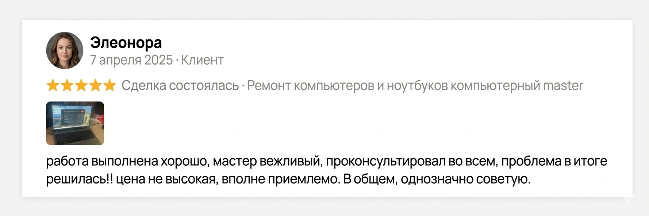Click the review date 7 апреля 2025
This screenshot has height=216, width=649.
click(131, 60)
